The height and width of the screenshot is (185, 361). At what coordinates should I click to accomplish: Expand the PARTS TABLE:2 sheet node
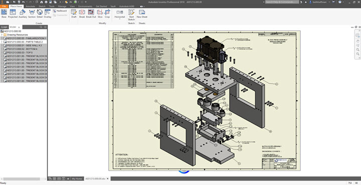pos(2,42)
